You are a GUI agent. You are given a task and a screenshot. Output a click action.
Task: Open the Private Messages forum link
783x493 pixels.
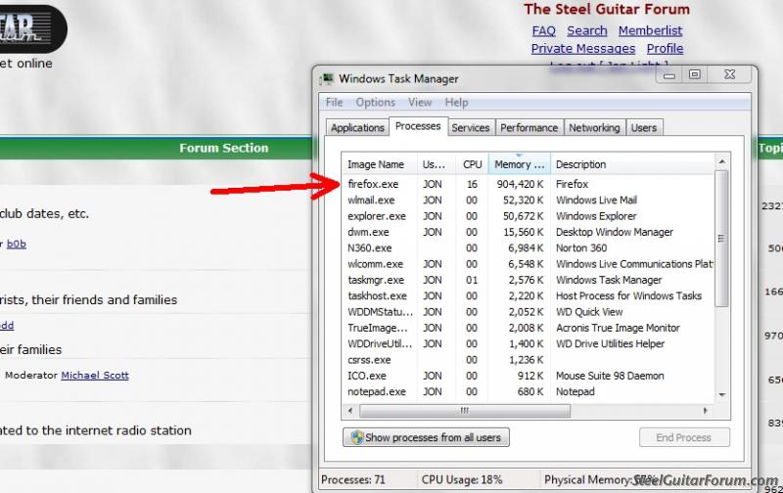[x=582, y=49]
